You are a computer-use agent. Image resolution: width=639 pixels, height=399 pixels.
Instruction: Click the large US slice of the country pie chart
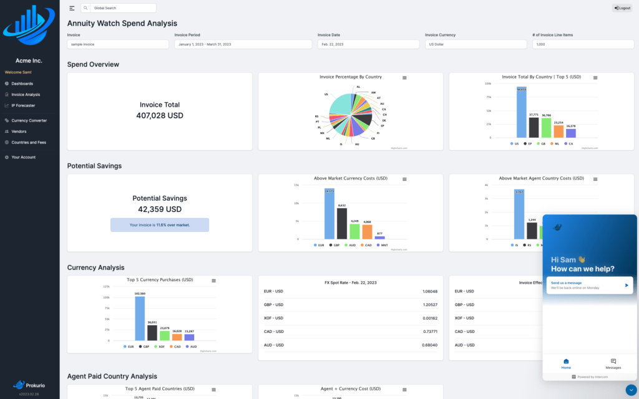pyautogui.click(x=341, y=104)
